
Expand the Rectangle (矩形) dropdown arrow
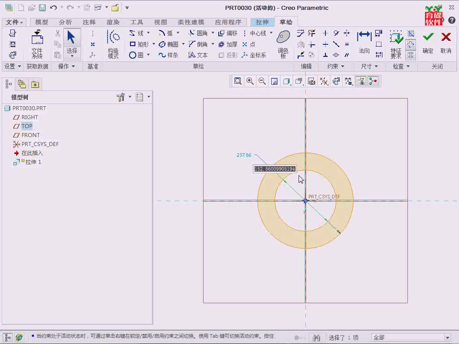click(153, 44)
